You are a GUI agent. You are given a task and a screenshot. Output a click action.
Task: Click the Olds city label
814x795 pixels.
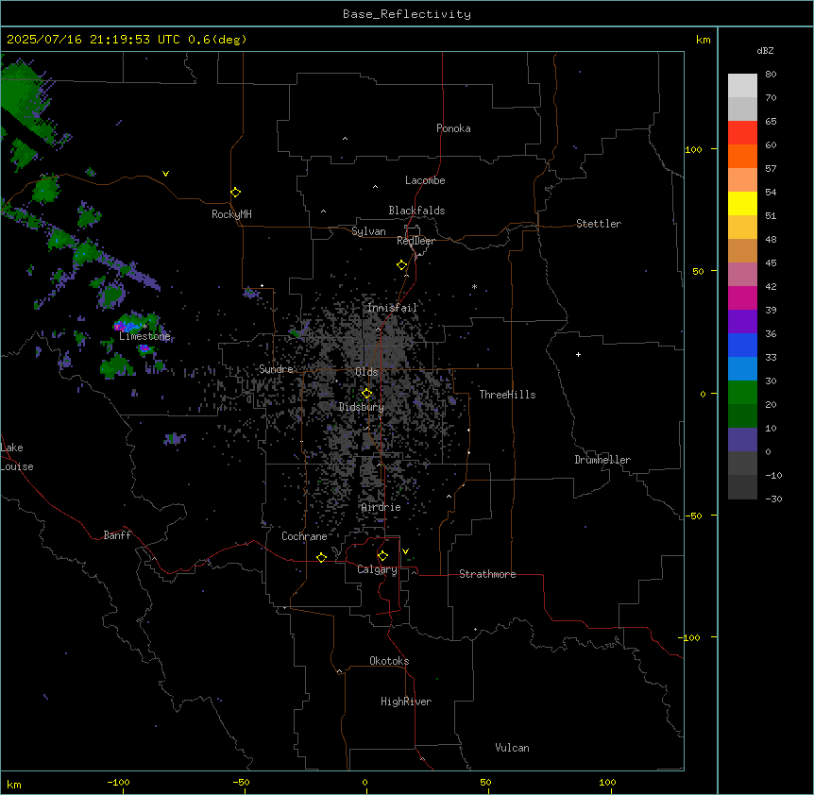(366, 372)
